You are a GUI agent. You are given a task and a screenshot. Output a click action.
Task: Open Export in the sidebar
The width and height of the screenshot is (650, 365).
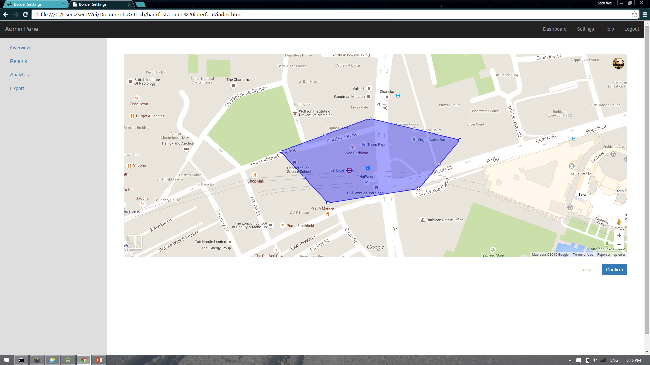point(17,88)
